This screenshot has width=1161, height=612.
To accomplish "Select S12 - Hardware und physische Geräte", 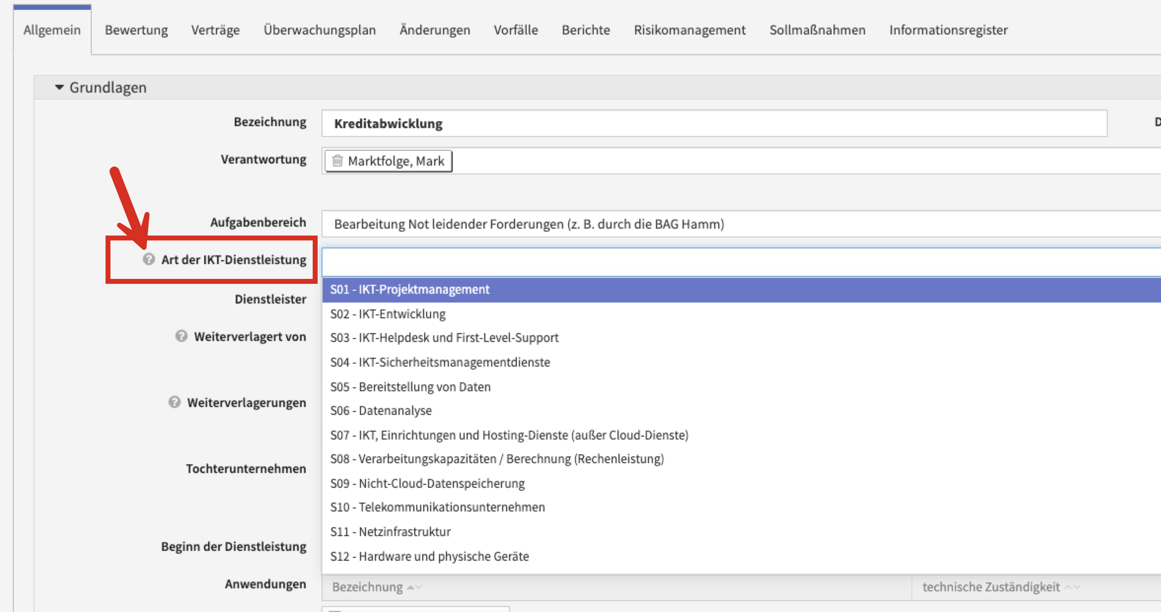I will (x=429, y=556).
